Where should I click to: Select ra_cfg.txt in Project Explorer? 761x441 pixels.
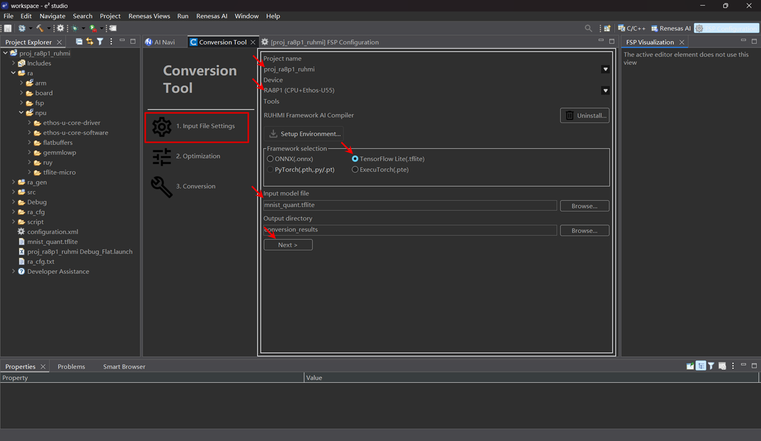pyautogui.click(x=40, y=262)
